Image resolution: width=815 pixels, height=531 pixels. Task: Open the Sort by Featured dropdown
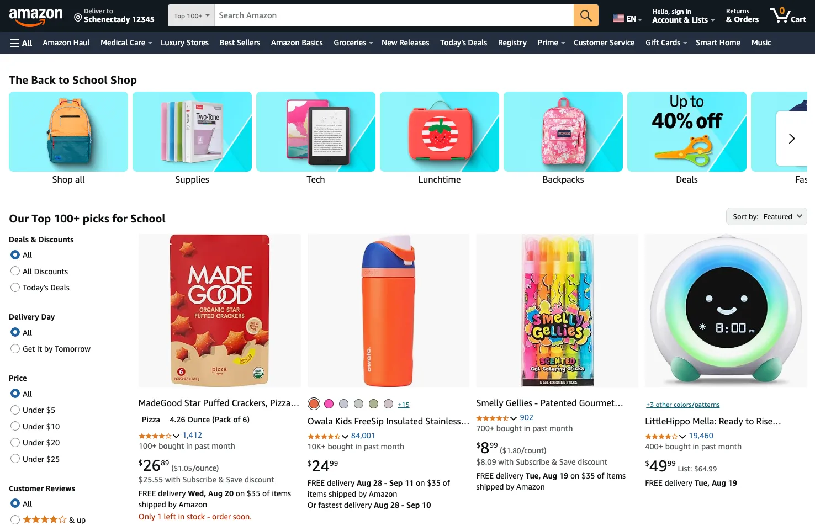coord(766,216)
